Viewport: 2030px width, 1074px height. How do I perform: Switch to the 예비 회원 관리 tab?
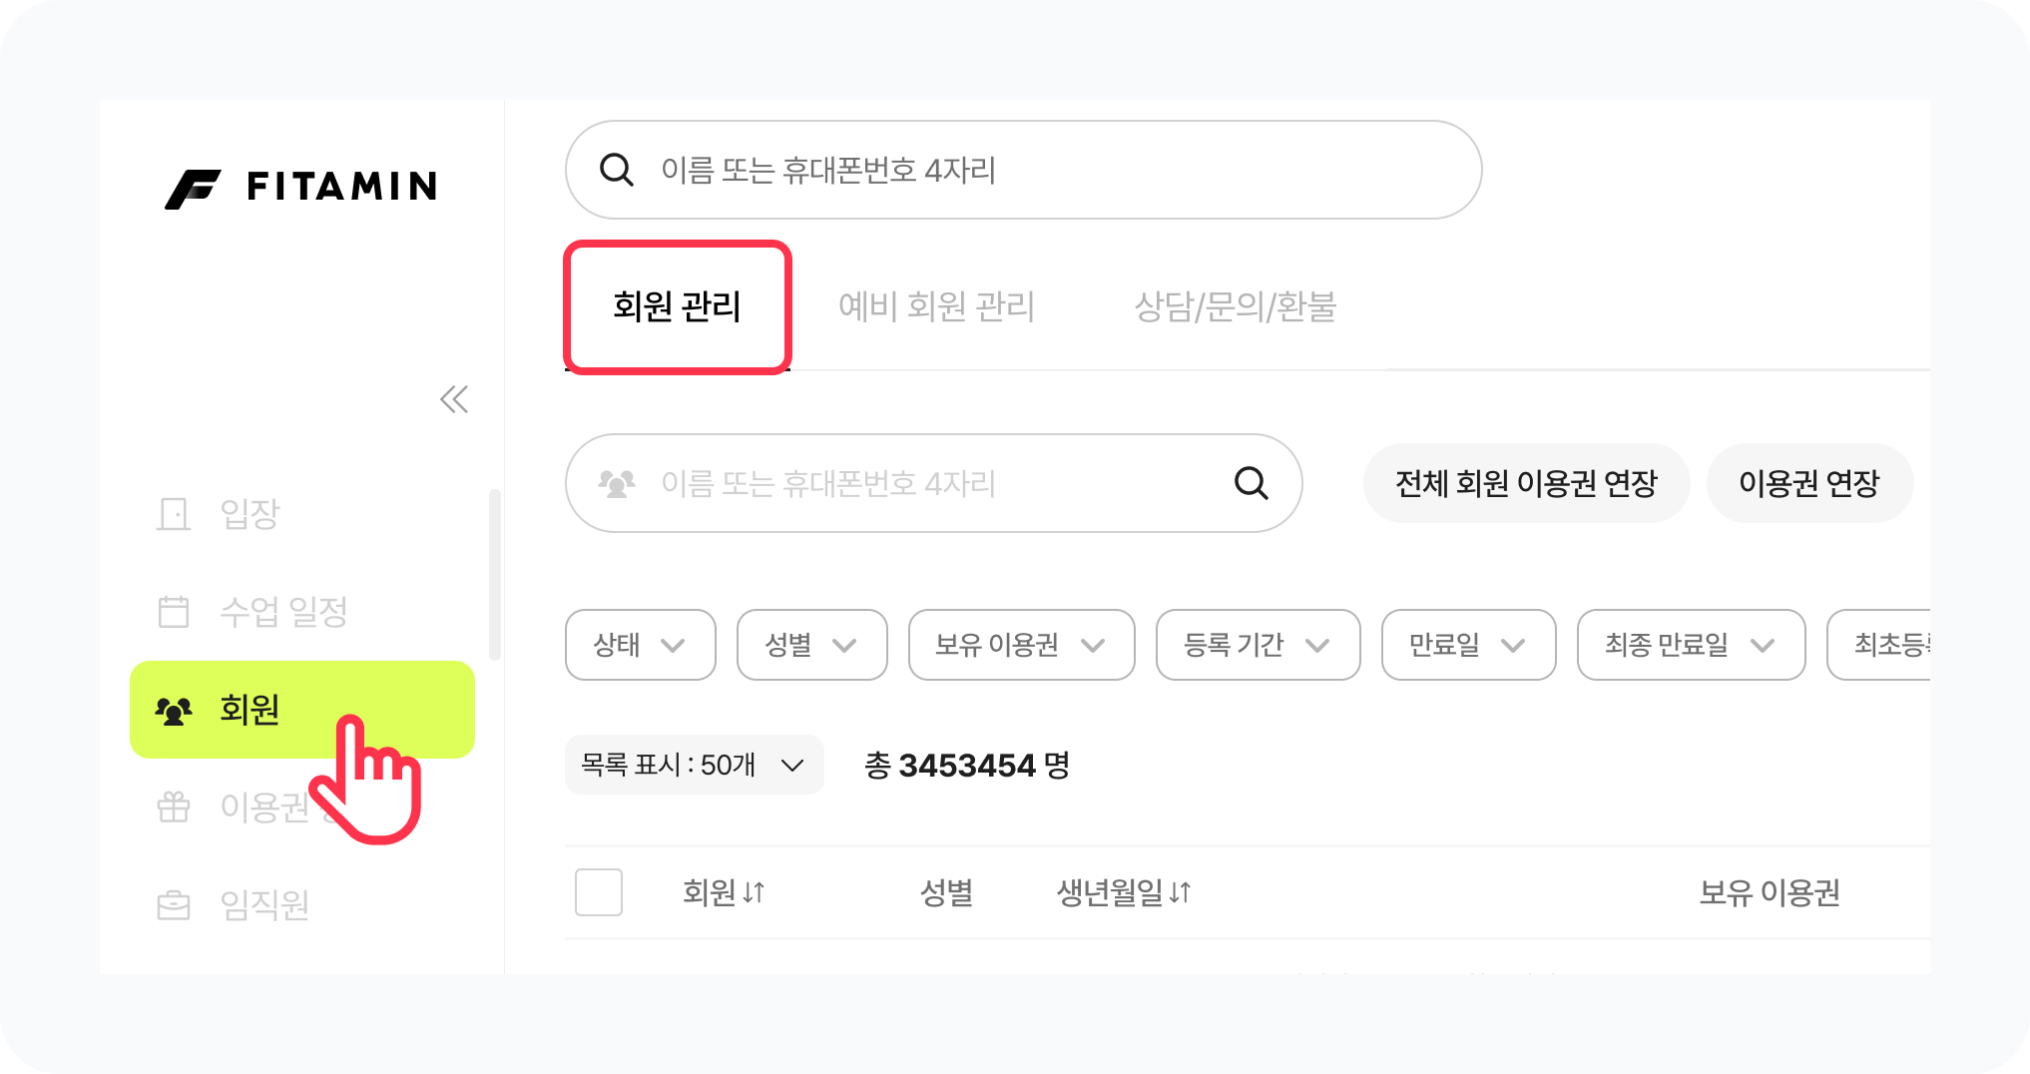(936, 306)
